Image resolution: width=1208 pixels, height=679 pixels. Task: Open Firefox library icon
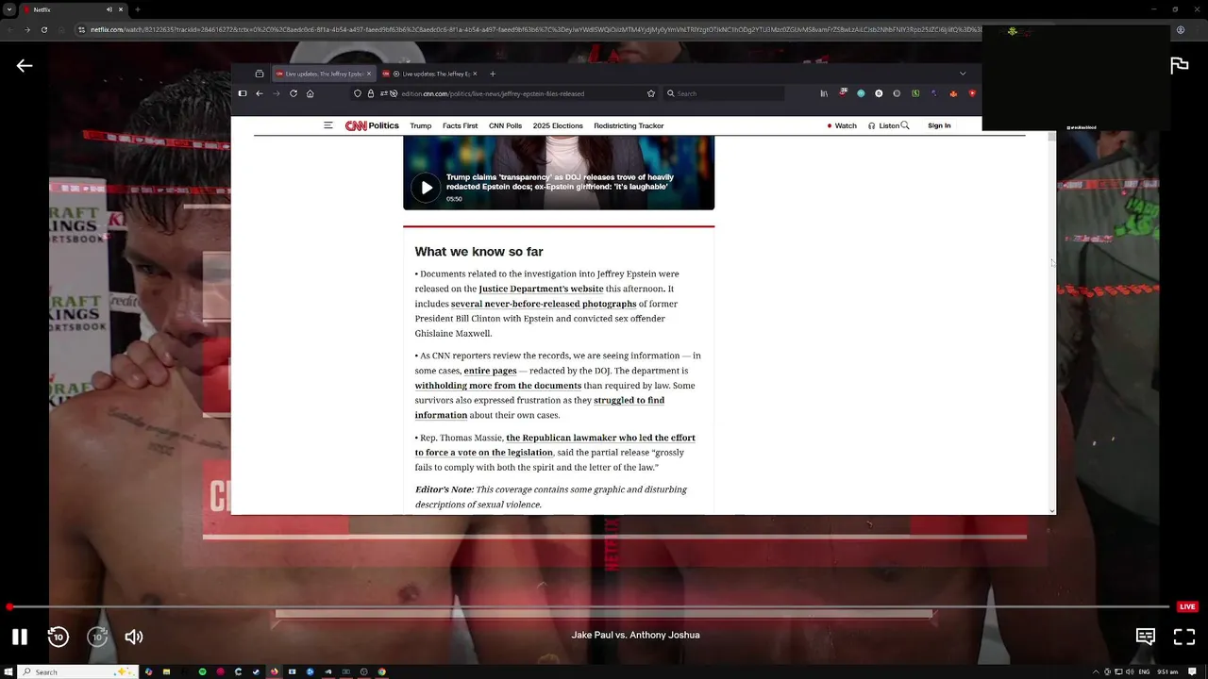click(x=824, y=93)
